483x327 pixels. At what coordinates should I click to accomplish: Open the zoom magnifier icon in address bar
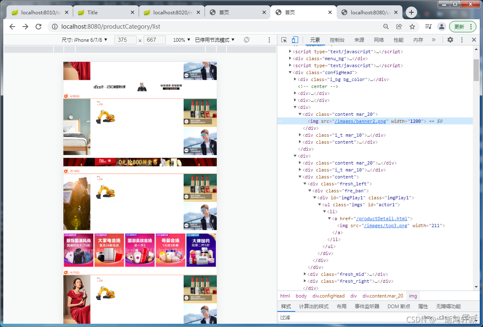(386, 27)
